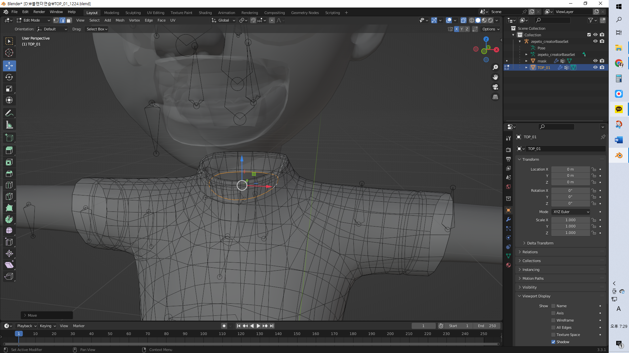Select the Cursor tool in left toolbar

point(9,53)
